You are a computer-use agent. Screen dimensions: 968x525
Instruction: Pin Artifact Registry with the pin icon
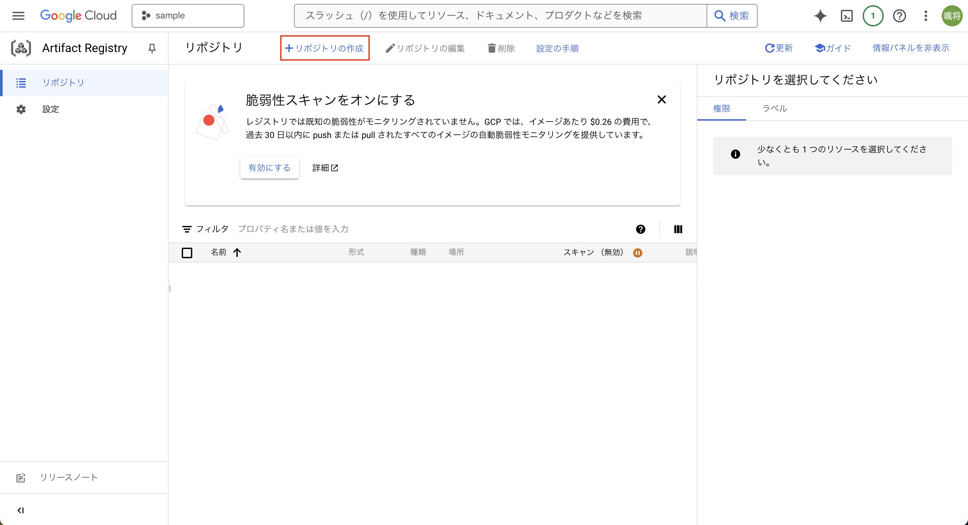click(x=152, y=48)
